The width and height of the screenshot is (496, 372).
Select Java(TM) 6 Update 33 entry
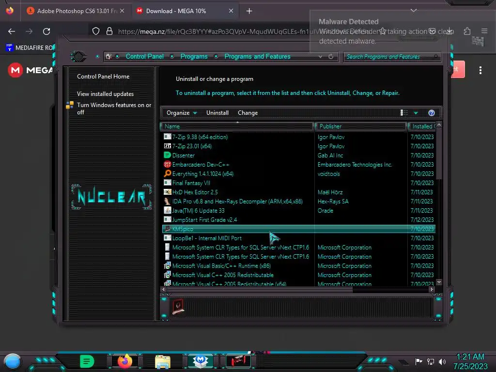coord(299,210)
